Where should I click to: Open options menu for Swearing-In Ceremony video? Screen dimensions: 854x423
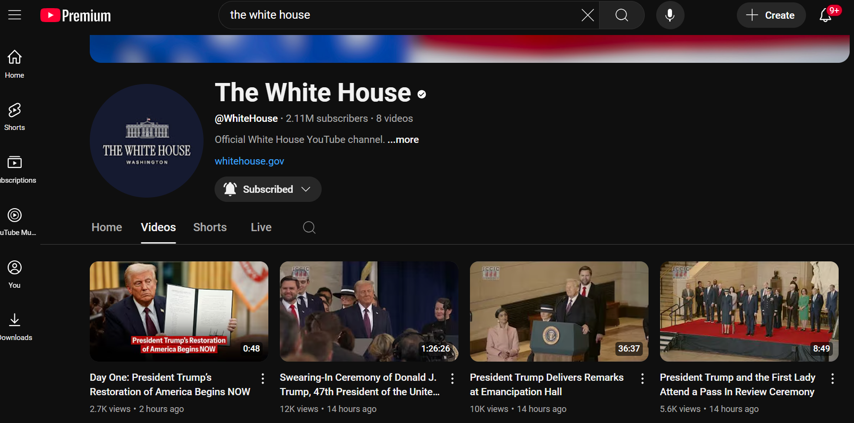tap(452, 379)
